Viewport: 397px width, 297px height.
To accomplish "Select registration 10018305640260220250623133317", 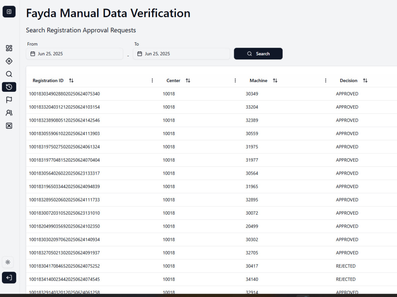I will pos(64,173).
